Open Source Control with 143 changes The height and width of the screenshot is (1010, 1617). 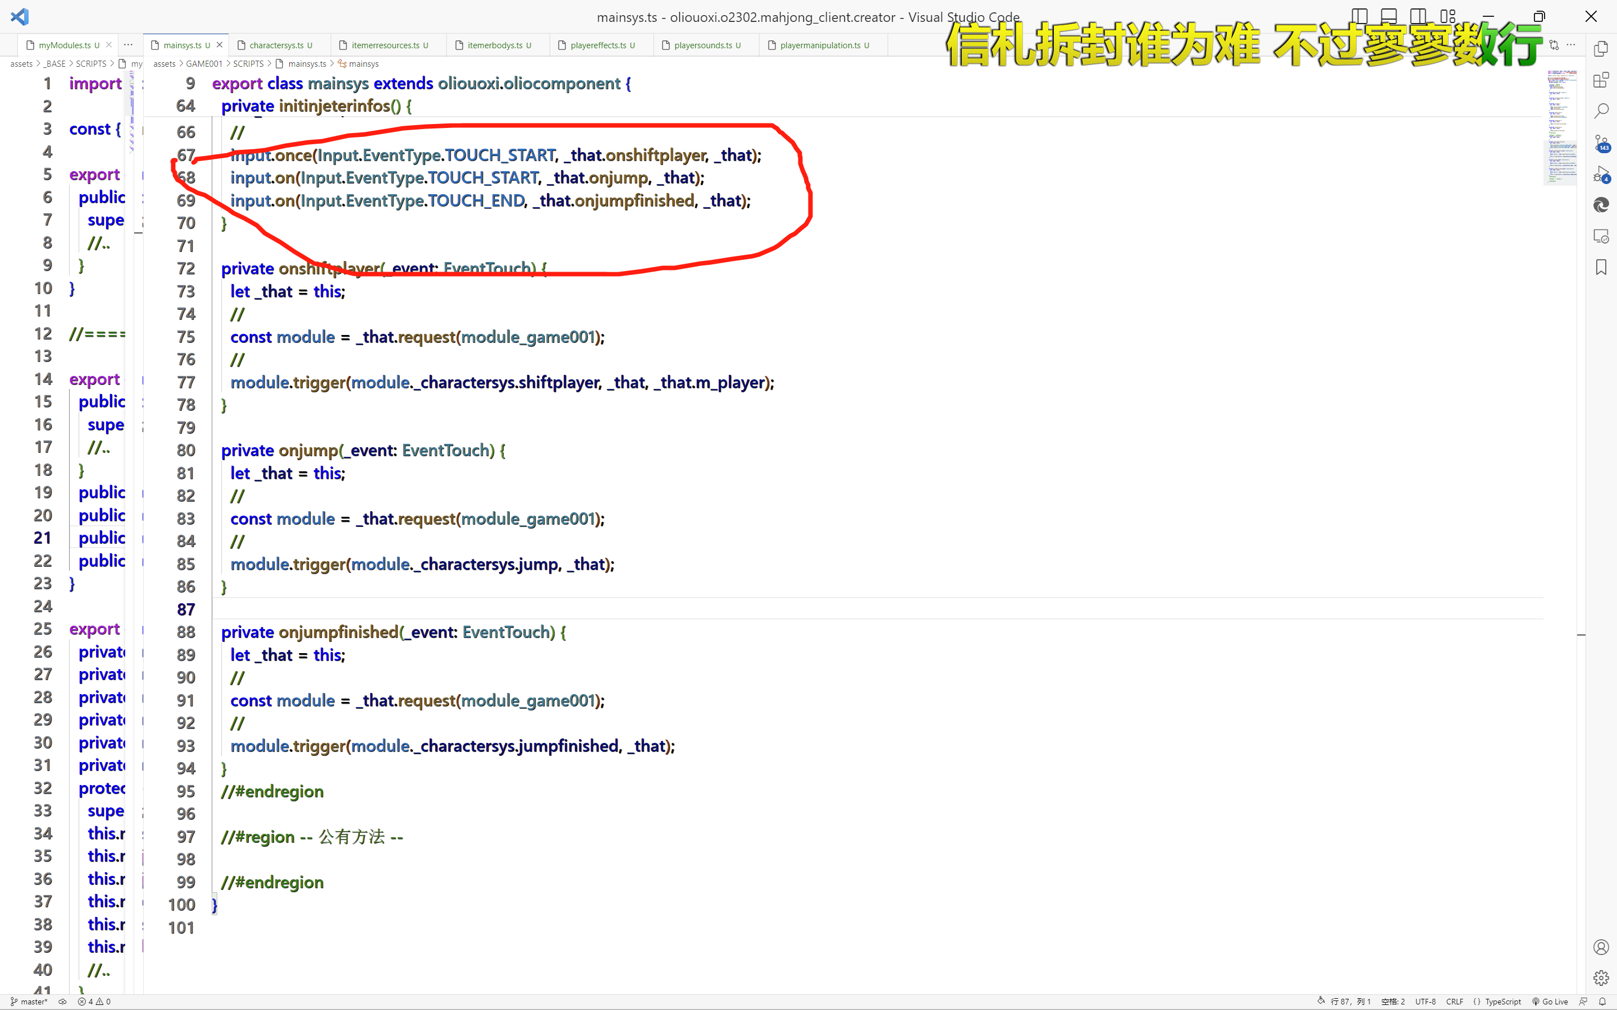tap(1601, 143)
